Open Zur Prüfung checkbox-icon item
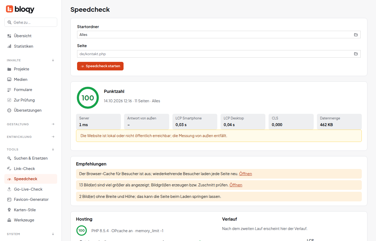This screenshot has width=376, height=241. (x=31, y=100)
